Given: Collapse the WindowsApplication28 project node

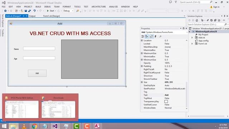Looking at the screenshot, I should [190, 32].
